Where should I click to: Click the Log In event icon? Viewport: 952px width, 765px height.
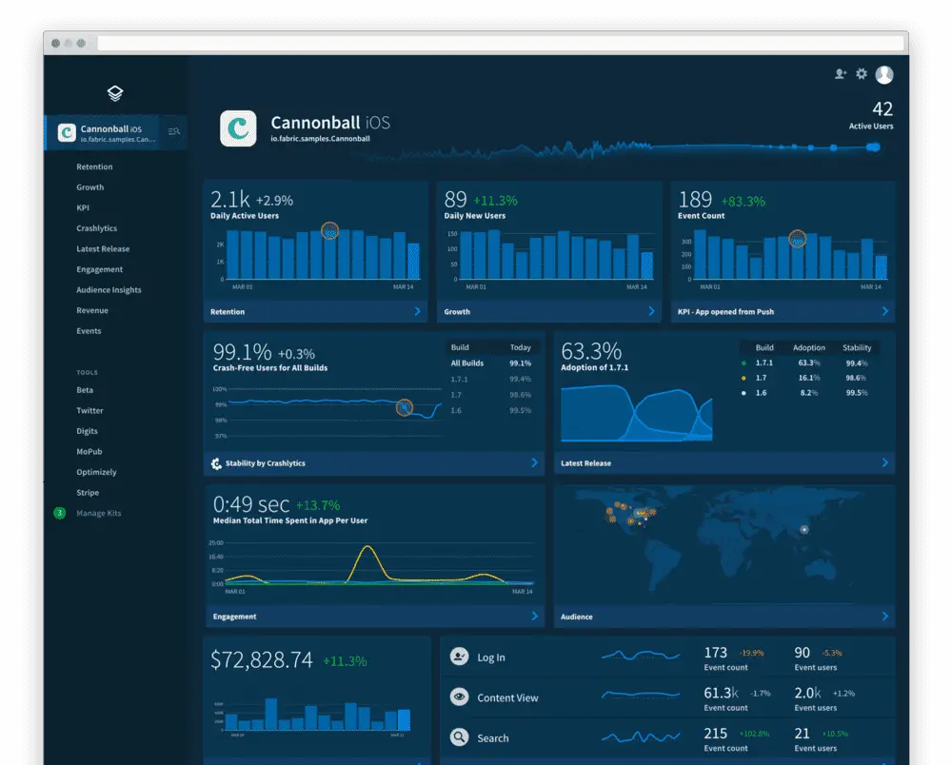(x=460, y=657)
